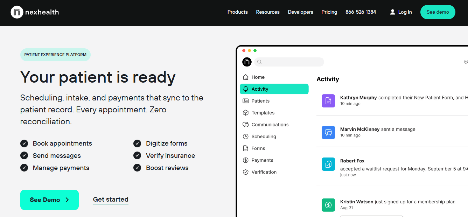This screenshot has width=468, height=217.
Task: Click the Communications chat bubbles icon
Action: 245,125
